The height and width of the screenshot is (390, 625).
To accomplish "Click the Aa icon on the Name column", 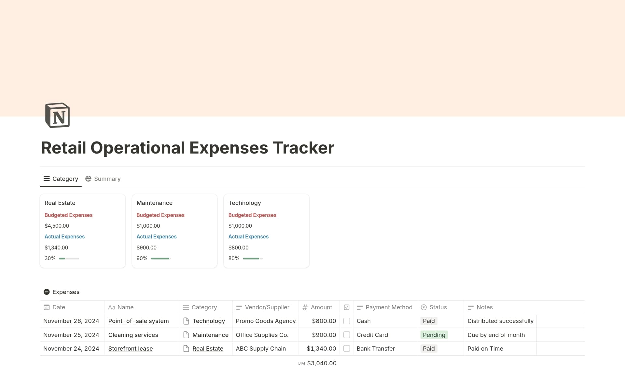I will (x=112, y=307).
